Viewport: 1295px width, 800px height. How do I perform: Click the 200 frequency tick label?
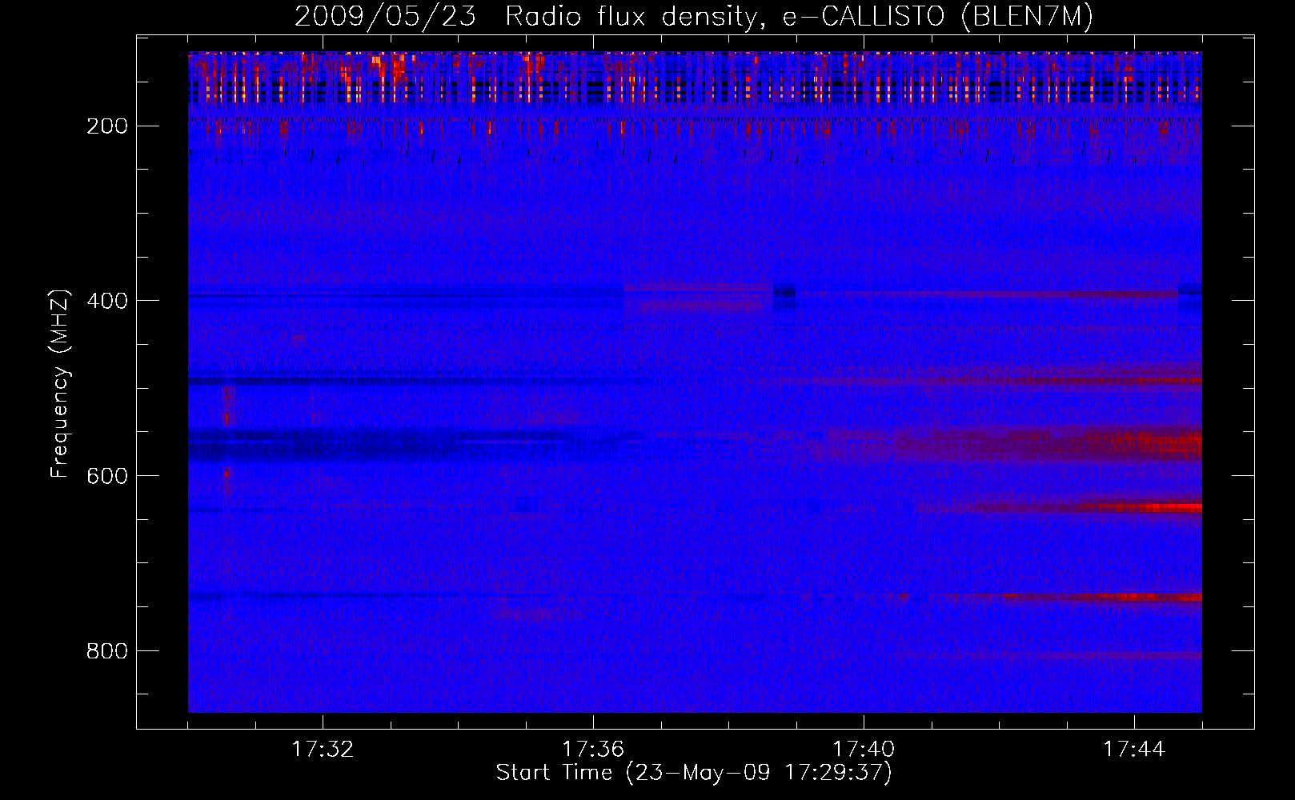pyautogui.click(x=107, y=126)
